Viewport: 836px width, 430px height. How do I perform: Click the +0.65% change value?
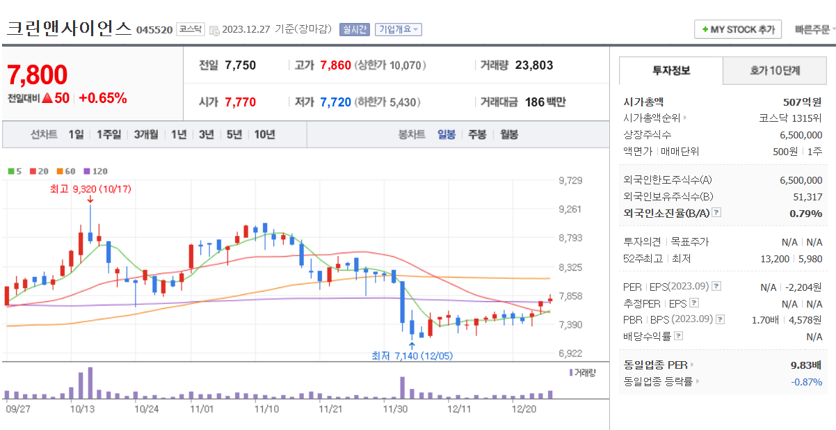103,98
